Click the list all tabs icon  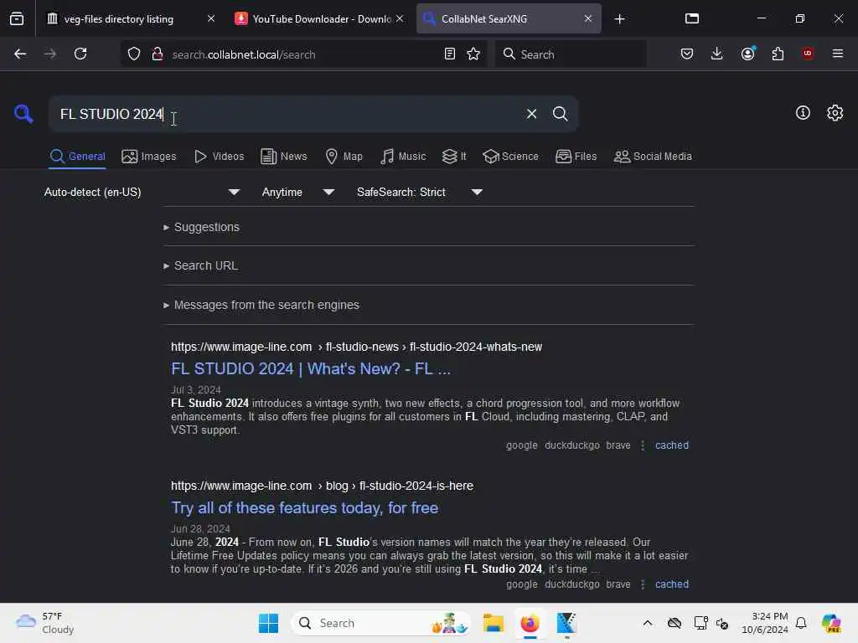[x=692, y=19]
